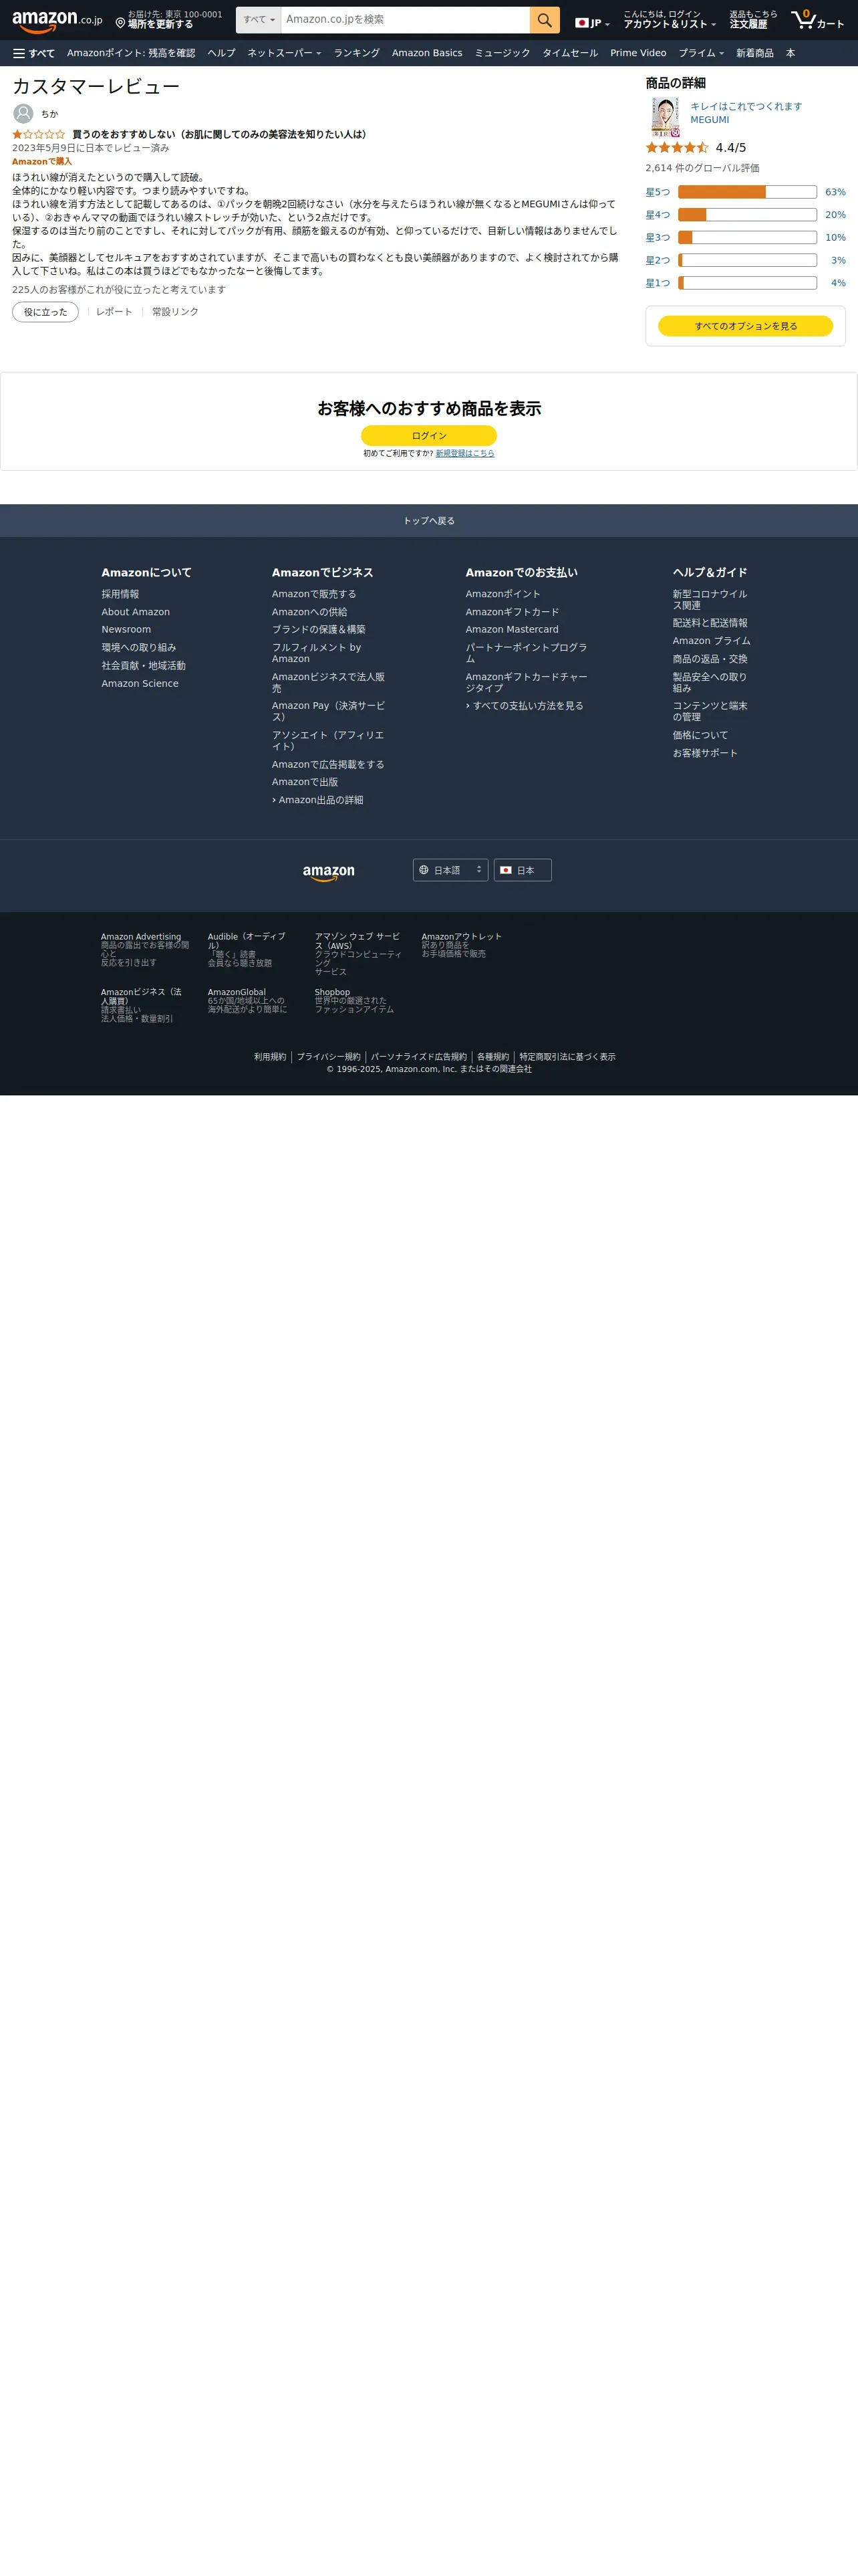Open the hamburger すべて menu
Screen dimensions: 858x2576
[x=34, y=53]
